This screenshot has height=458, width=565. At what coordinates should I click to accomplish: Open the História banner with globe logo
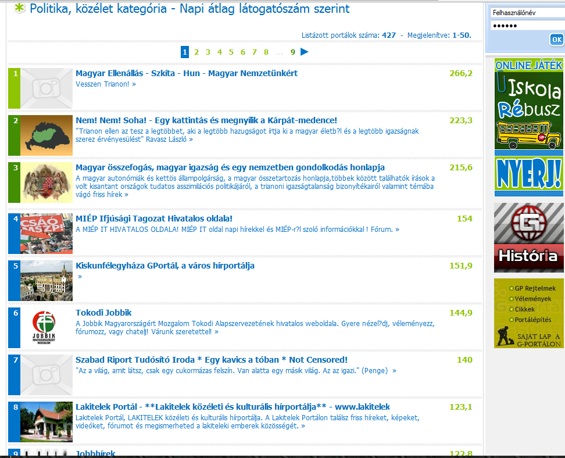[x=528, y=238]
